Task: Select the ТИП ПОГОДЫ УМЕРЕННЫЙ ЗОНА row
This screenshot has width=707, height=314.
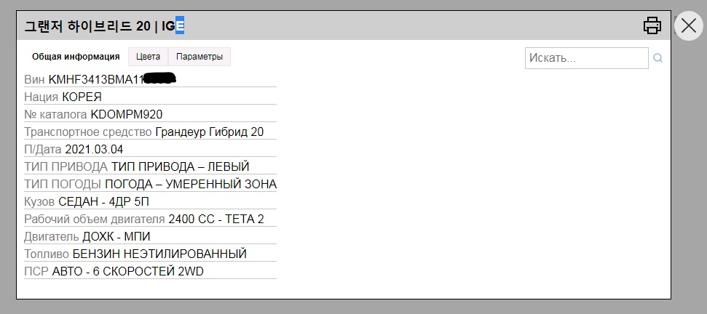Action: tap(150, 184)
